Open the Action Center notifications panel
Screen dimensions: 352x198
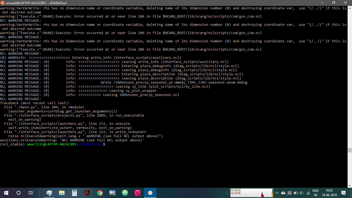(x=343, y=193)
